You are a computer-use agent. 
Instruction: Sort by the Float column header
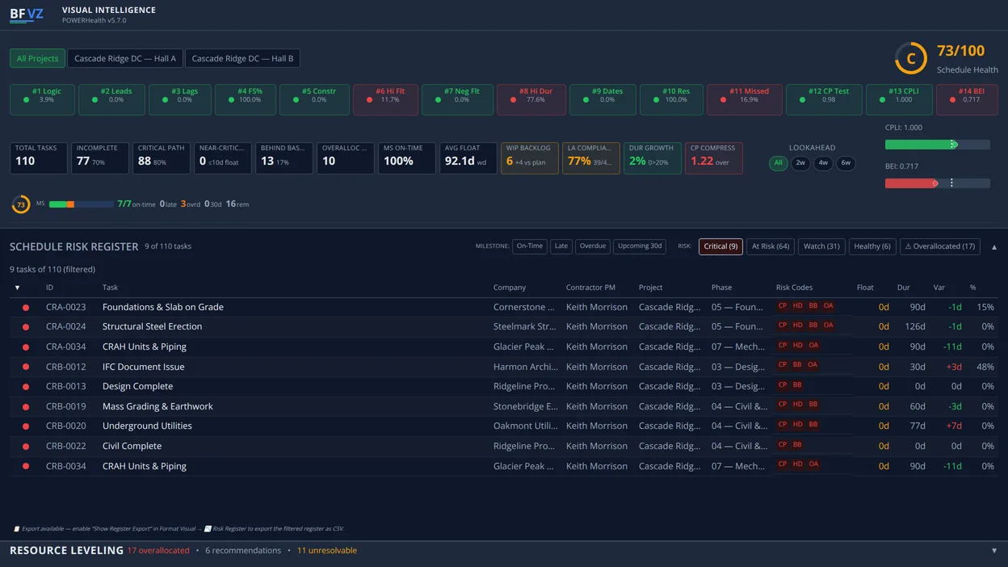point(865,288)
